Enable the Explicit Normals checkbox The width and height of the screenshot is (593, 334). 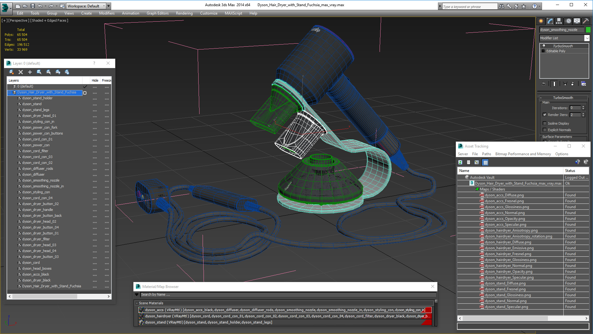coord(545,130)
